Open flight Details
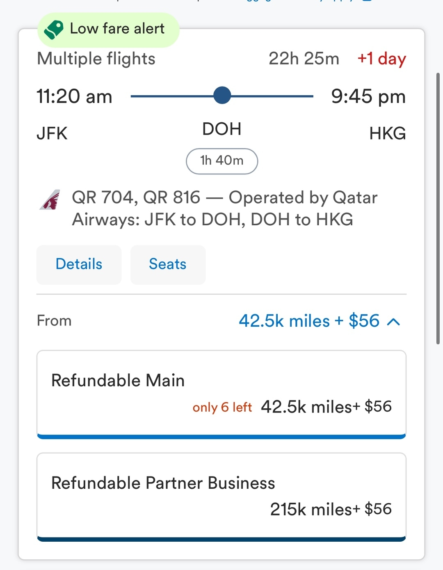Viewport: 443px width, 570px height. click(x=79, y=264)
